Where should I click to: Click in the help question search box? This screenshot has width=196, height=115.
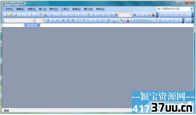pyautogui.click(x=173, y=9)
